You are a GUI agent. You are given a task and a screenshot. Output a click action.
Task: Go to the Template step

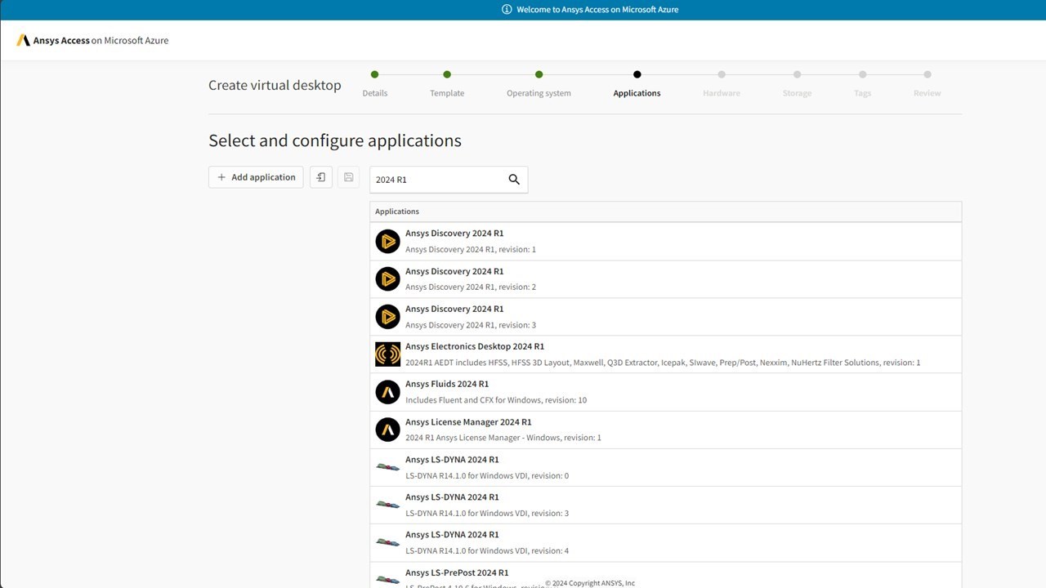coord(447,84)
